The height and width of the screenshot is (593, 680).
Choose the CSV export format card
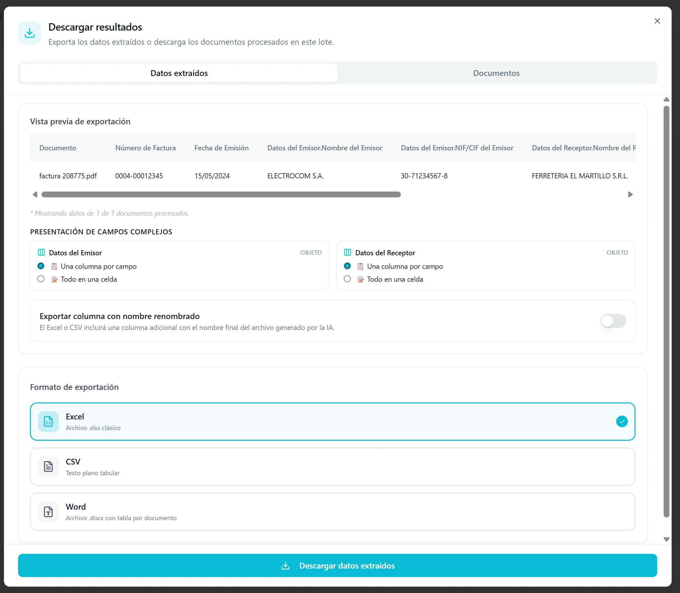coord(333,466)
